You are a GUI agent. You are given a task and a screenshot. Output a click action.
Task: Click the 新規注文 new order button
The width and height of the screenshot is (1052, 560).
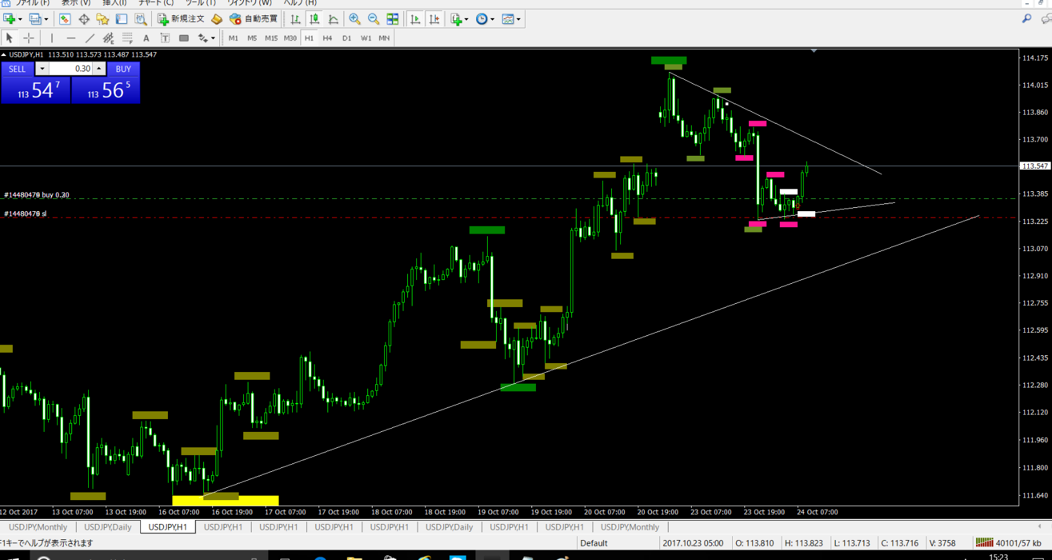tap(181, 19)
